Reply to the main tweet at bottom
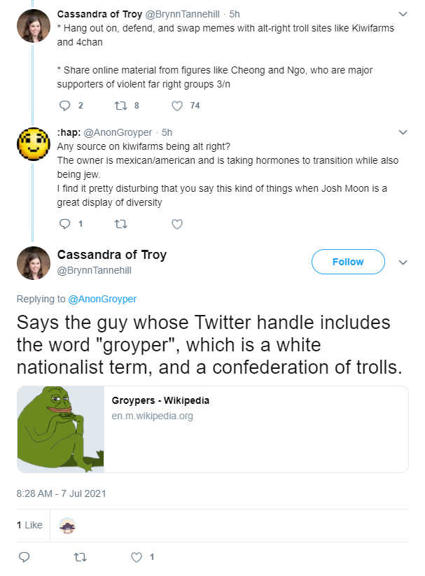Image resolution: width=425 pixels, height=576 pixels. point(23,557)
